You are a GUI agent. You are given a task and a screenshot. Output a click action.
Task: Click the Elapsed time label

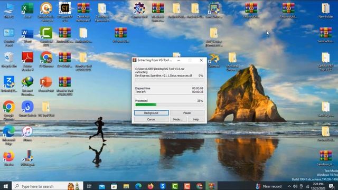(x=143, y=88)
